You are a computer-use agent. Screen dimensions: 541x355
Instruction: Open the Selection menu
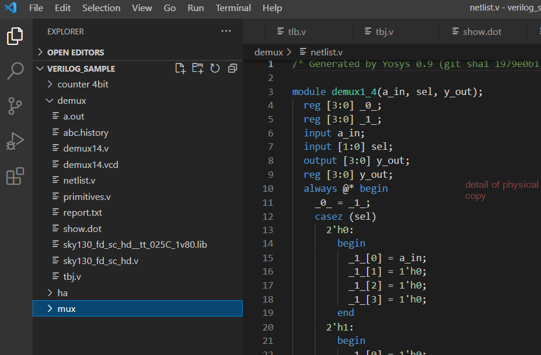point(102,8)
